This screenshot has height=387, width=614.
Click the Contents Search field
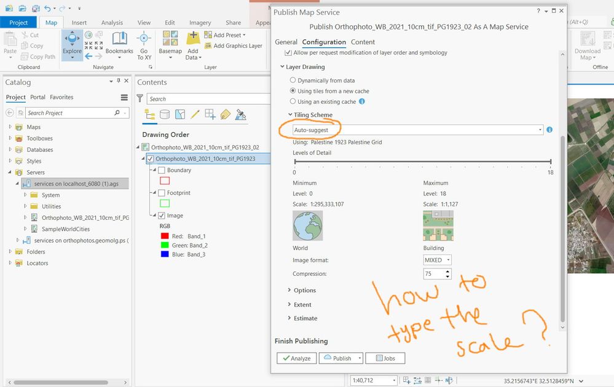click(x=209, y=99)
